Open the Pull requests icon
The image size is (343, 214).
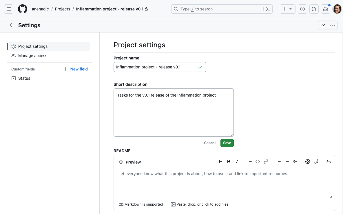[x=314, y=9]
